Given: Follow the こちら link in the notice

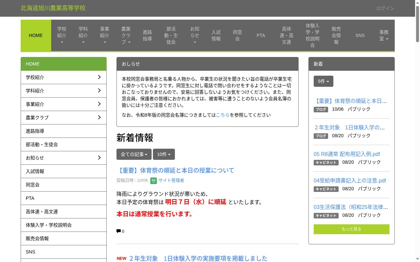Looking at the screenshot, I should 223,115.
